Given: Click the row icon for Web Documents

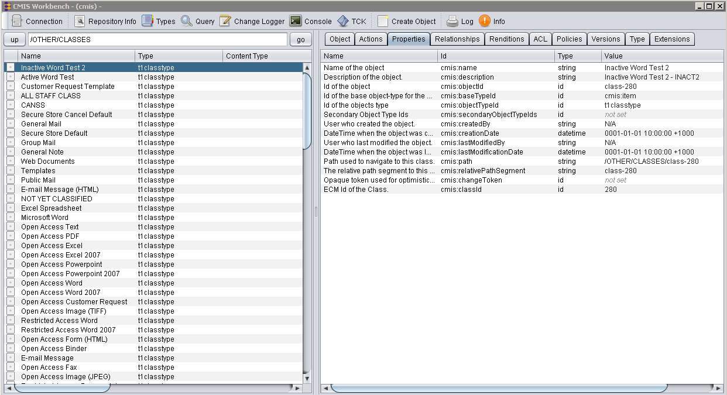Looking at the screenshot, I should (11, 161).
